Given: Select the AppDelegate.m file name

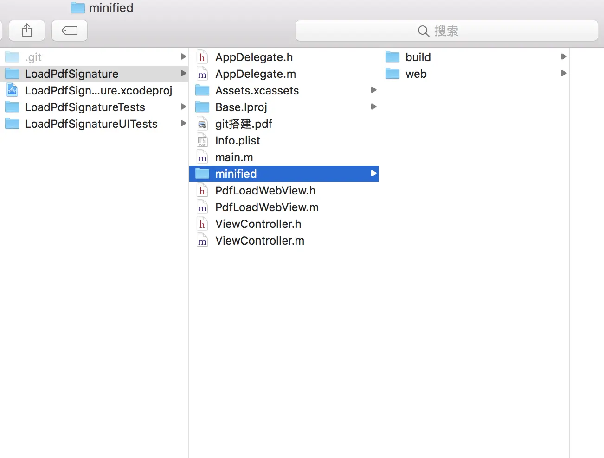Looking at the screenshot, I should point(256,74).
